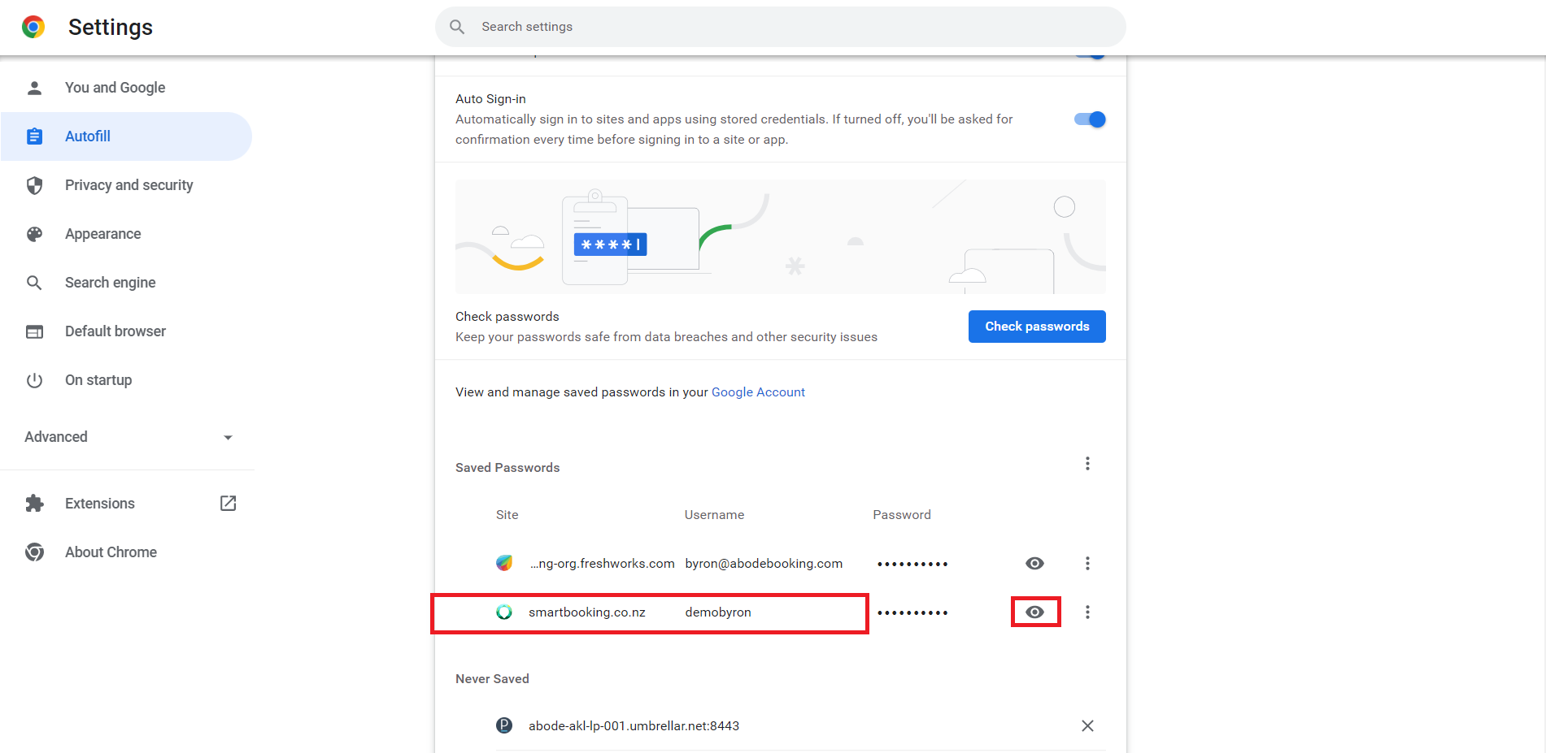1546x753 pixels.
Task: Open the Google Account link
Action: [758, 392]
